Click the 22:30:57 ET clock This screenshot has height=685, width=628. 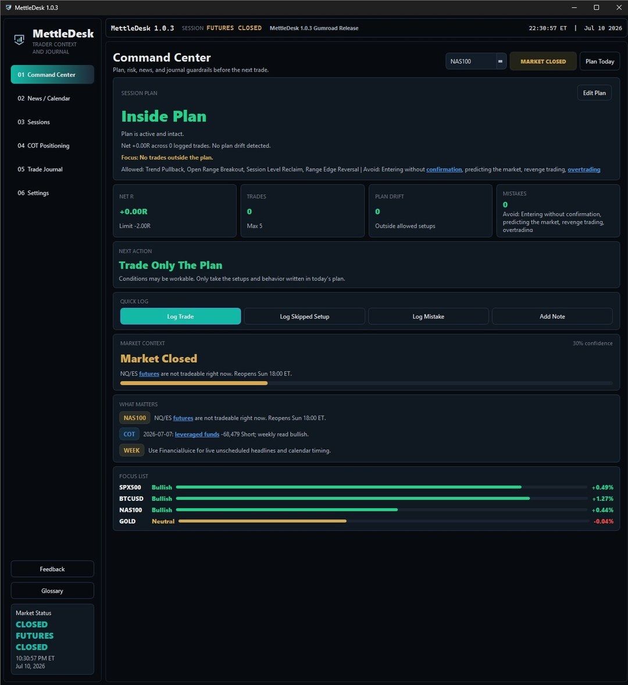548,28
